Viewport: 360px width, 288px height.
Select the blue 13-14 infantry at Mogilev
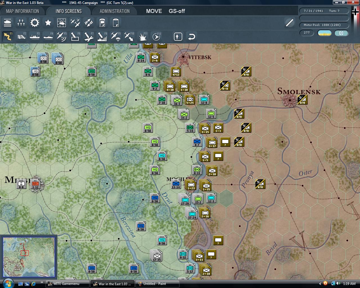176,184
